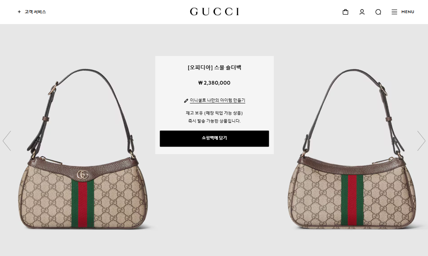Click the back view bag image
This screenshot has height=256, width=428.
[x=352, y=149]
